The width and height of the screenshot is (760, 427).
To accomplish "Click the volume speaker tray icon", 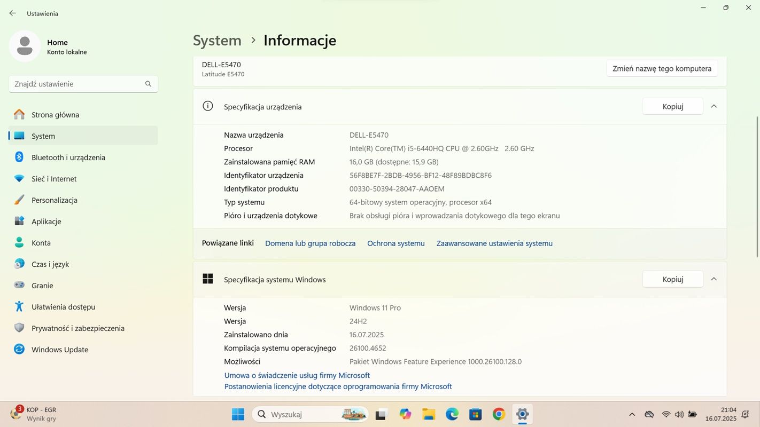I will tap(679, 414).
